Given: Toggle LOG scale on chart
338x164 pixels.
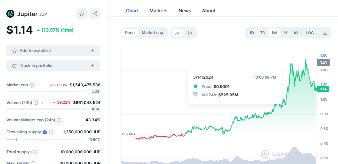Looking at the screenshot, I should [310, 33].
